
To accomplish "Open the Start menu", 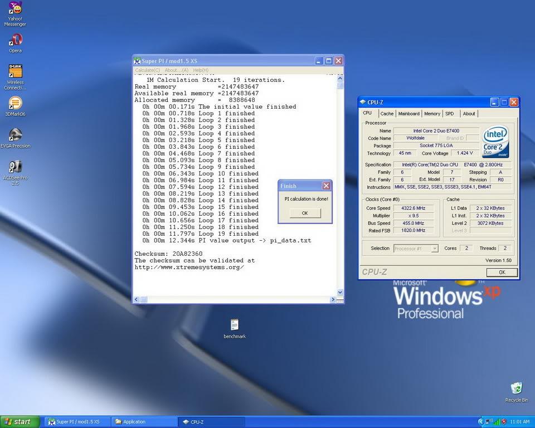I will 20,422.
